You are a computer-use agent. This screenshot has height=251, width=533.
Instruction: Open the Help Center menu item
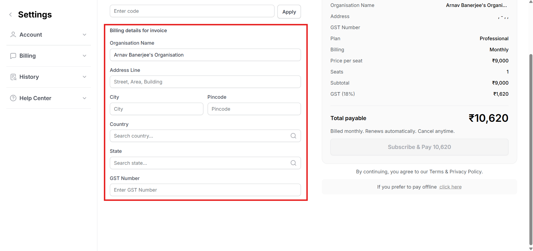coord(35,98)
